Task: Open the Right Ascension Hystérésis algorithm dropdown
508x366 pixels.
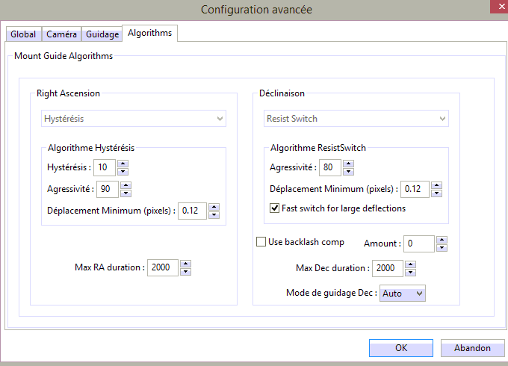Action: click(x=134, y=118)
